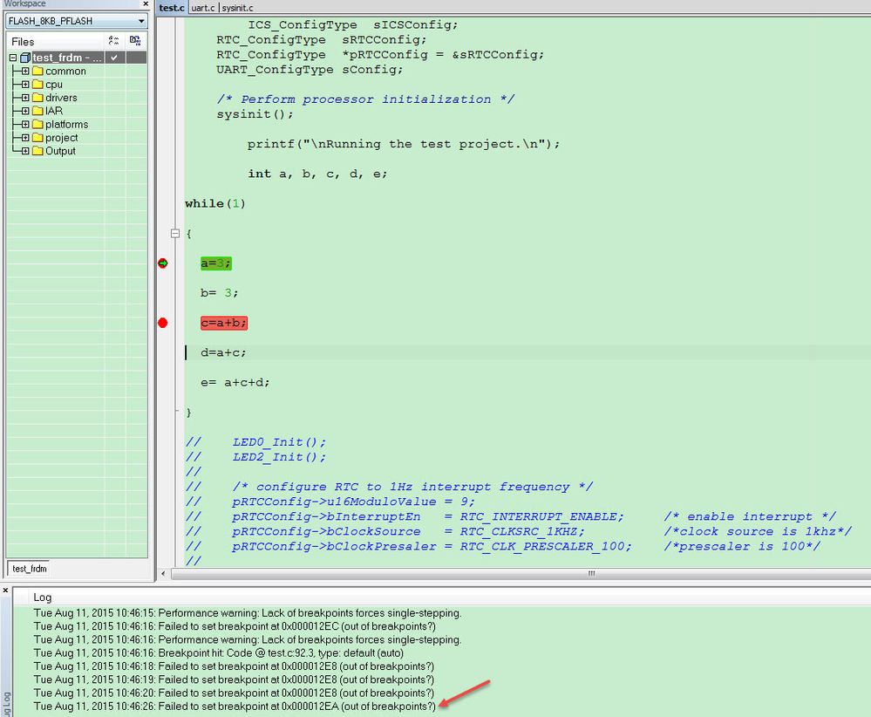Viewport: 871px width, 717px height.
Task: Select the test_frdm workspace tab
Action: (x=30, y=569)
